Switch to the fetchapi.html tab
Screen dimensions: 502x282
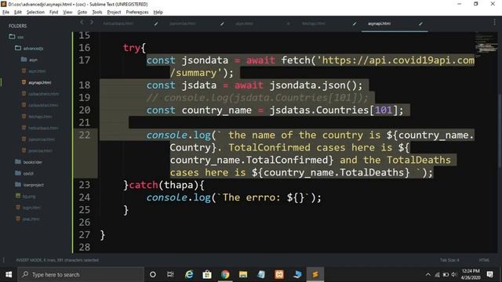point(314,23)
